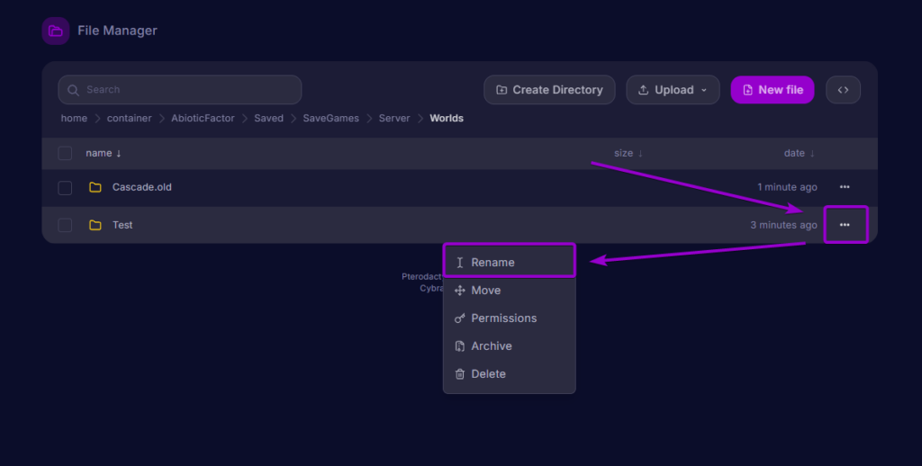Go to SaveGames in the breadcrumb
Viewport: 922px width, 466px height.
[x=331, y=118]
